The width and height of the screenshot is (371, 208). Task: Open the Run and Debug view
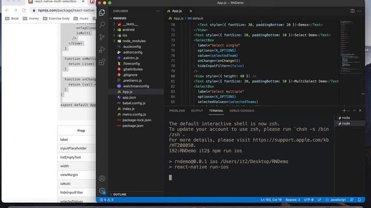(x=102, y=50)
